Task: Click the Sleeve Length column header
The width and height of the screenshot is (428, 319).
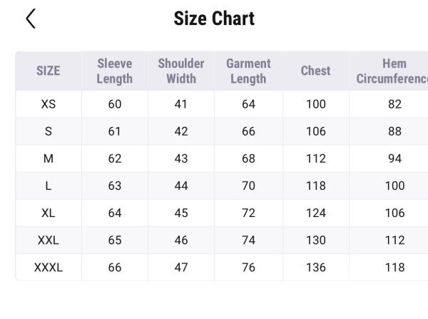Action: 115,71
